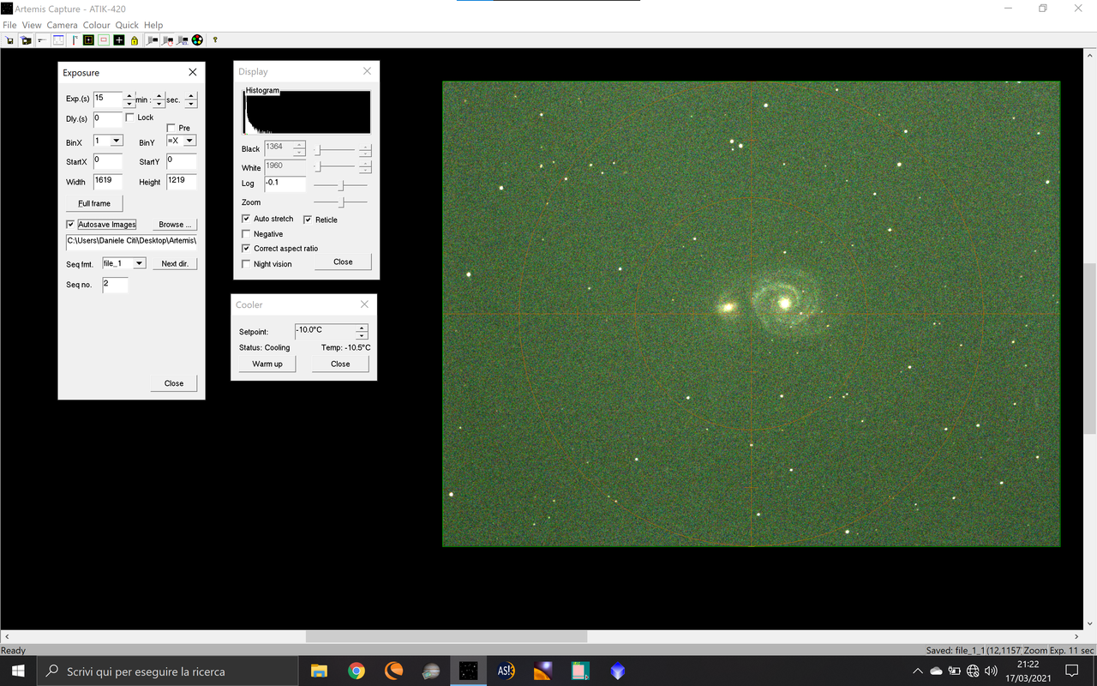The height and width of the screenshot is (686, 1097).
Task: Click the Warm up button
Action: click(267, 363)
